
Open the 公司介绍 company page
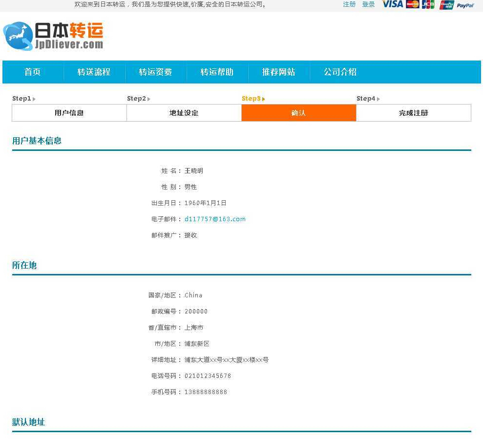(x=340, y=72)
